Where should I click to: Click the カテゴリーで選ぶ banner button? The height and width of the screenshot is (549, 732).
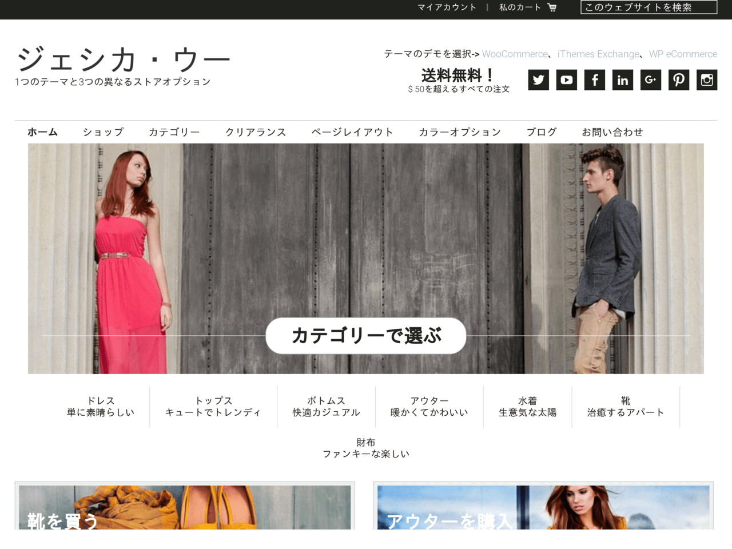click(x=366, y=336)
